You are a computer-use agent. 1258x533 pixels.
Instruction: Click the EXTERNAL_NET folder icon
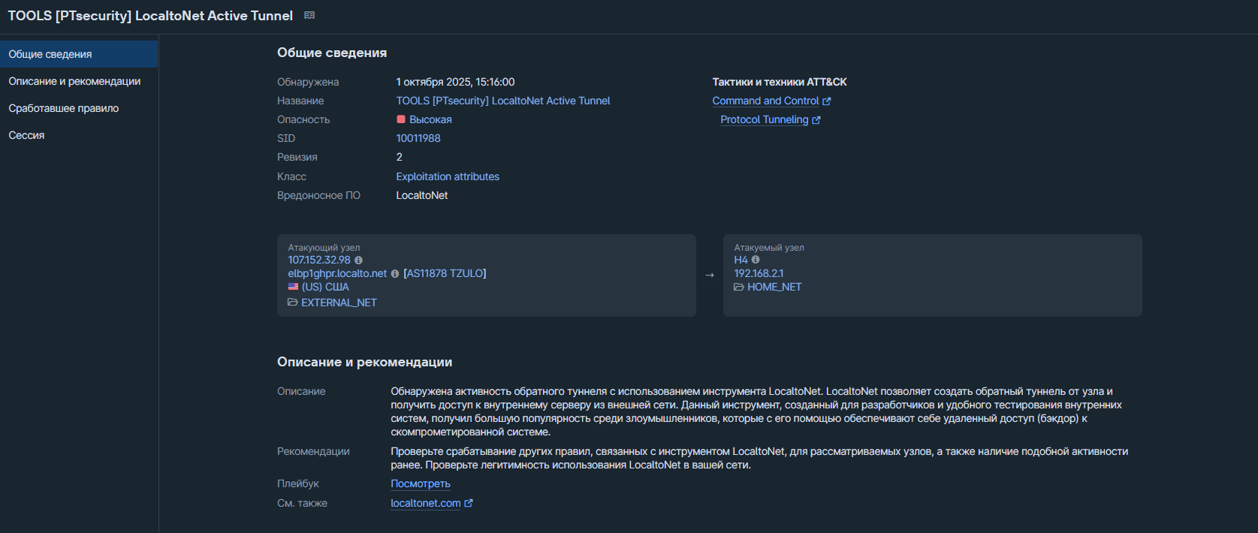point(293,303)
